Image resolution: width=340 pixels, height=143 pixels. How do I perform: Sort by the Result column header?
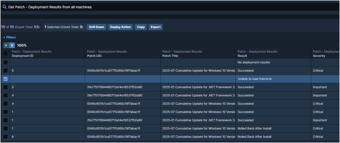(x=242, y=56)
